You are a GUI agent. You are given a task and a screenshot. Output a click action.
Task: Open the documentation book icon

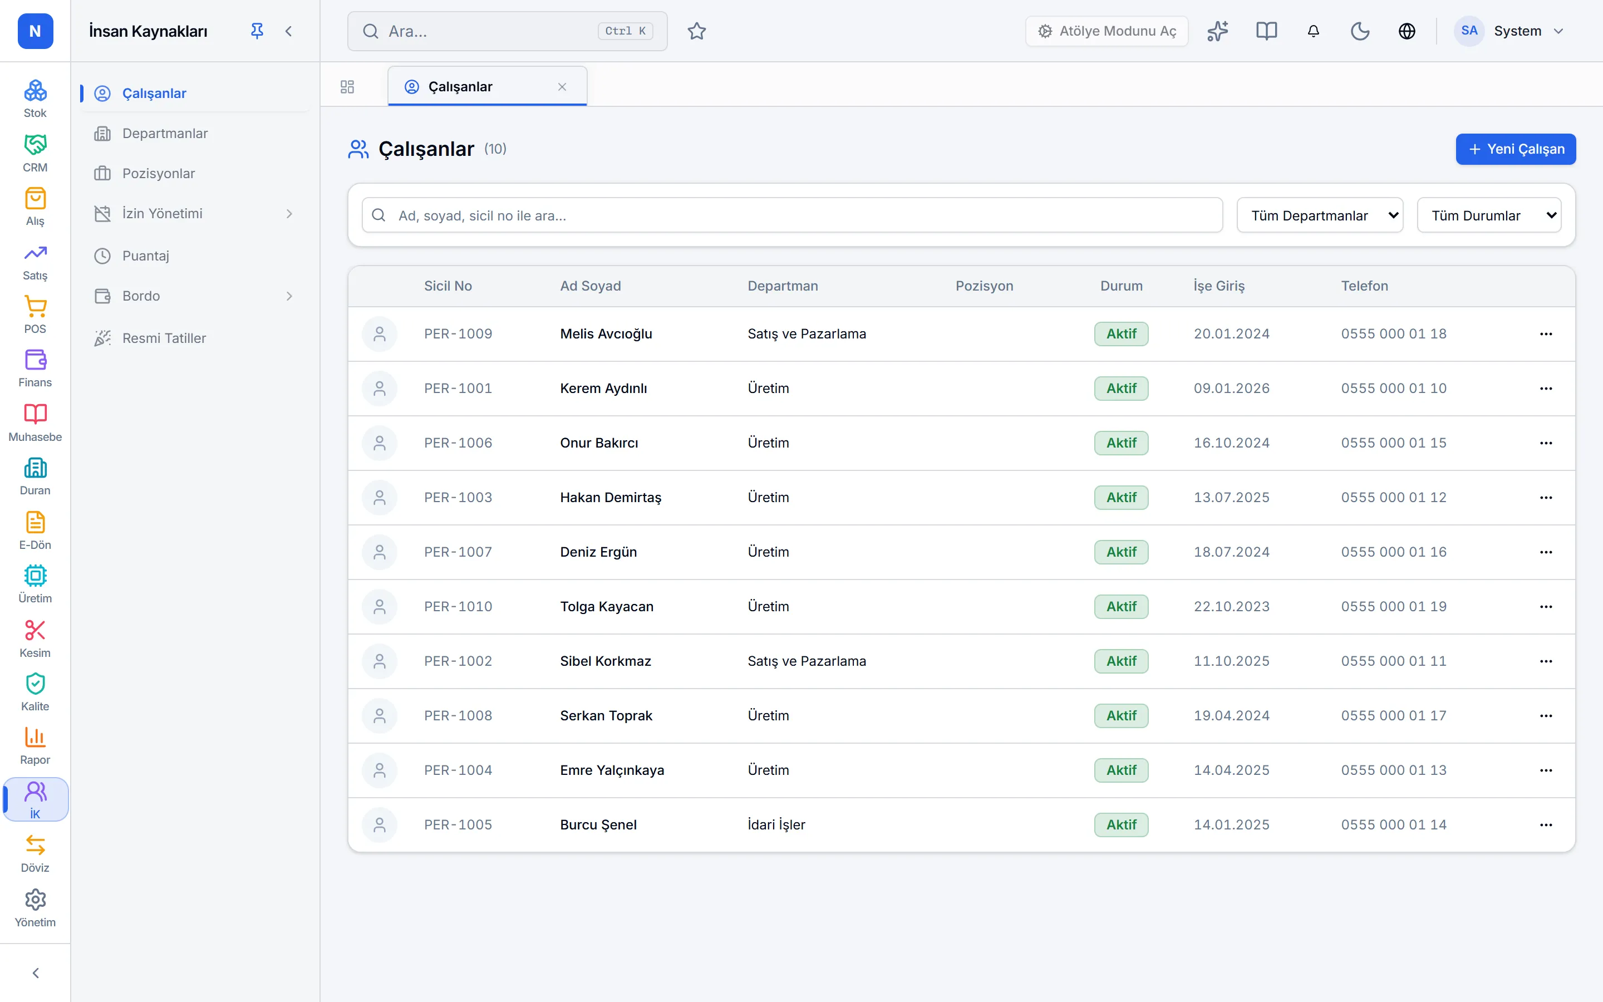1266,31
